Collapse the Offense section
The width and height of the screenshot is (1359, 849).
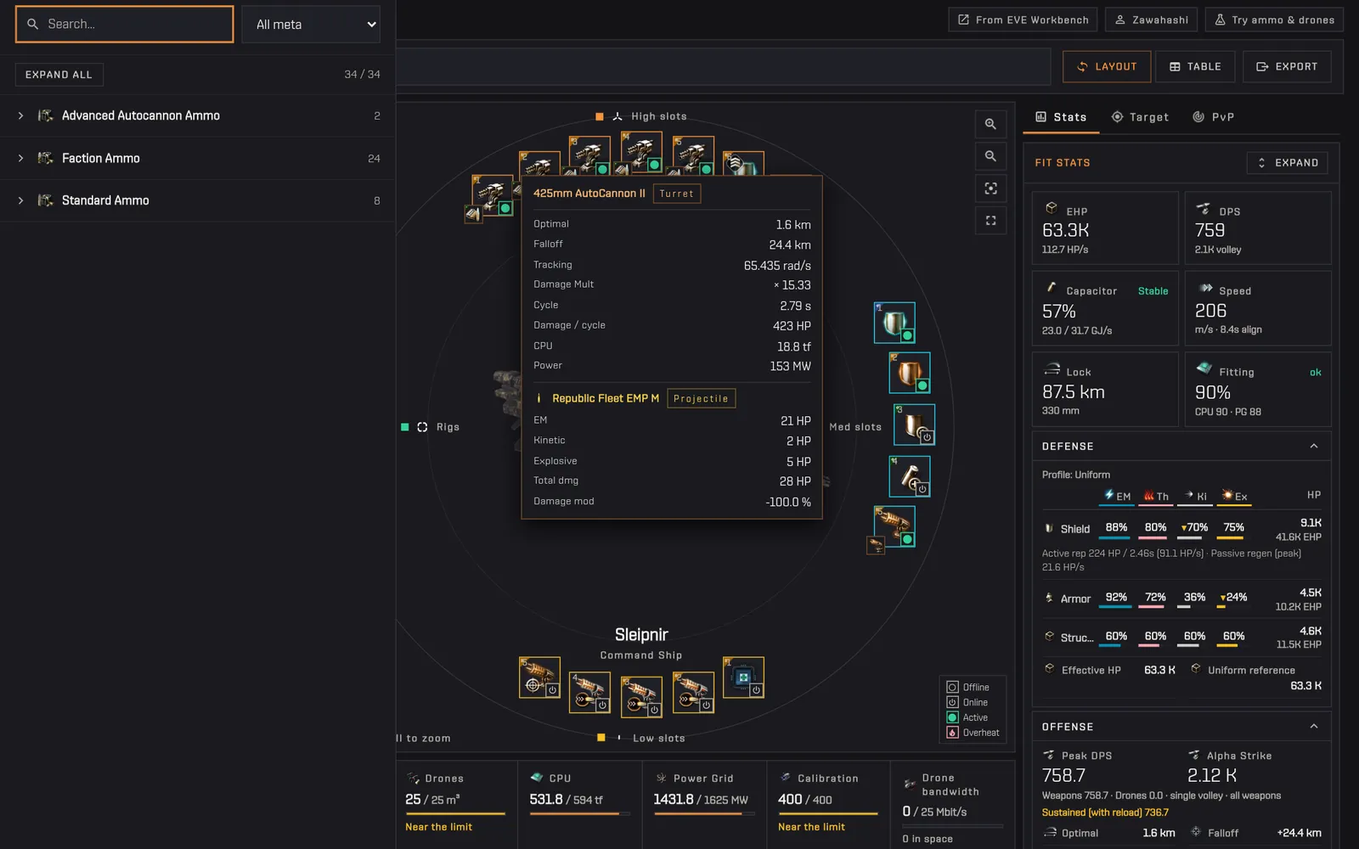[x=1314, y=727]
